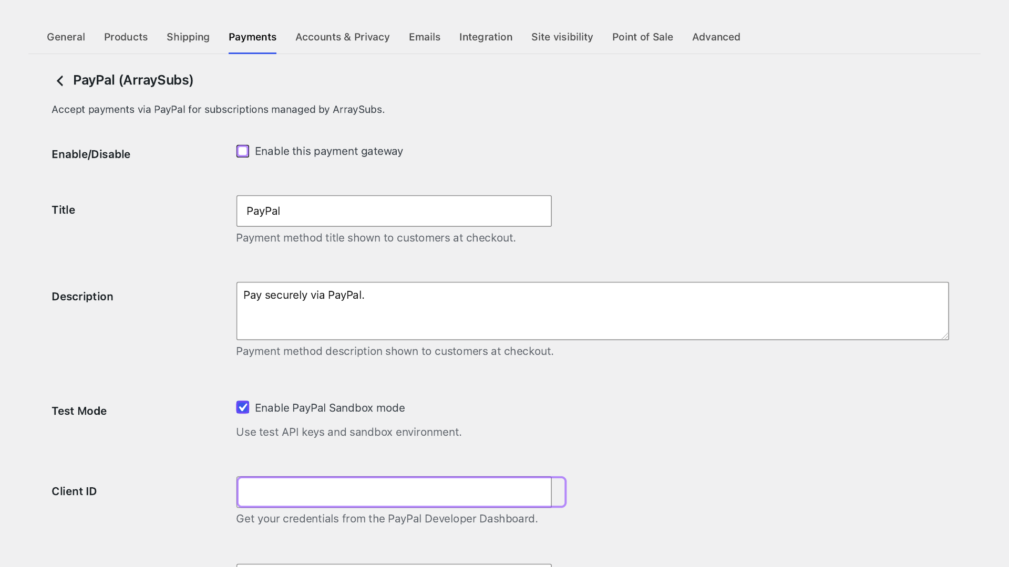Click 'Use test API keys and sandbox environment.' text
Viewport: 1009px width, 567px height.
(348, 432)
